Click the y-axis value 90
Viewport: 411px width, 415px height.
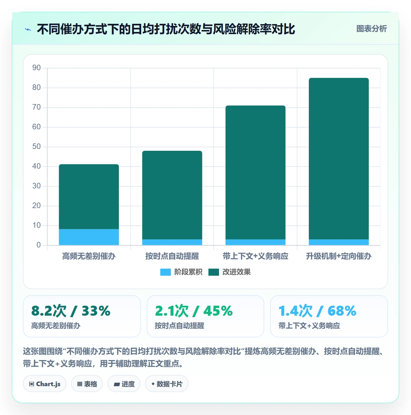point(37,68)
